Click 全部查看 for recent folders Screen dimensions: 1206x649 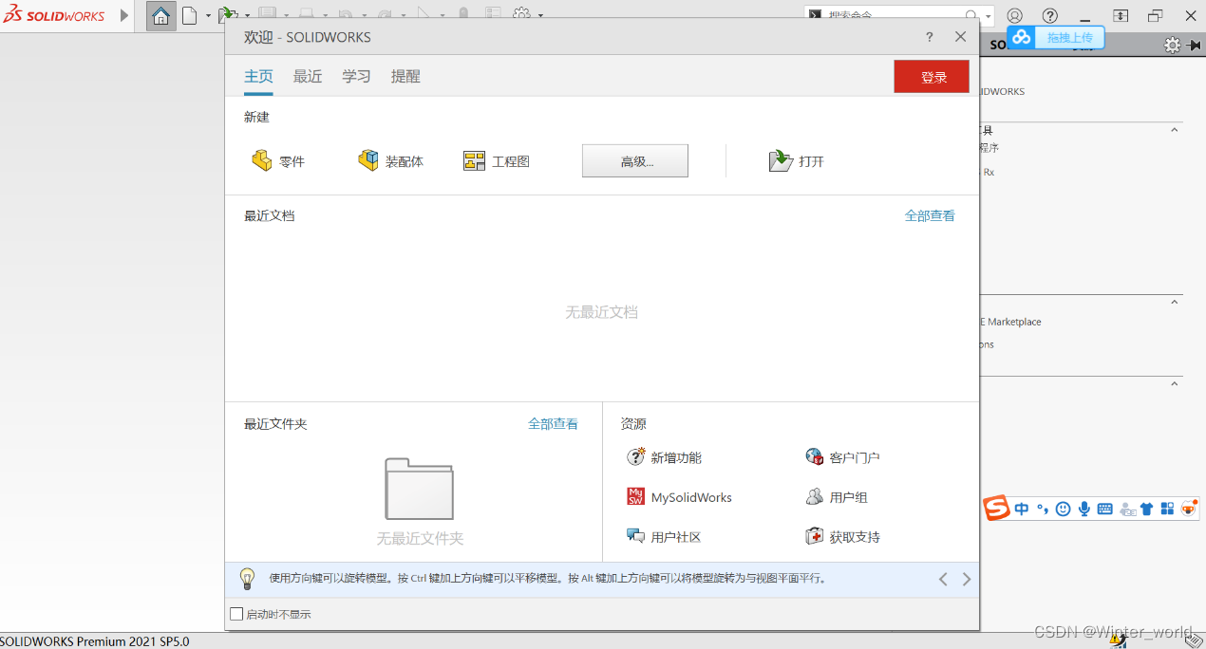553,424
